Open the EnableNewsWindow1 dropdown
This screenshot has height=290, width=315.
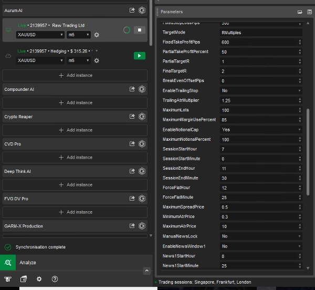point(261,246)
